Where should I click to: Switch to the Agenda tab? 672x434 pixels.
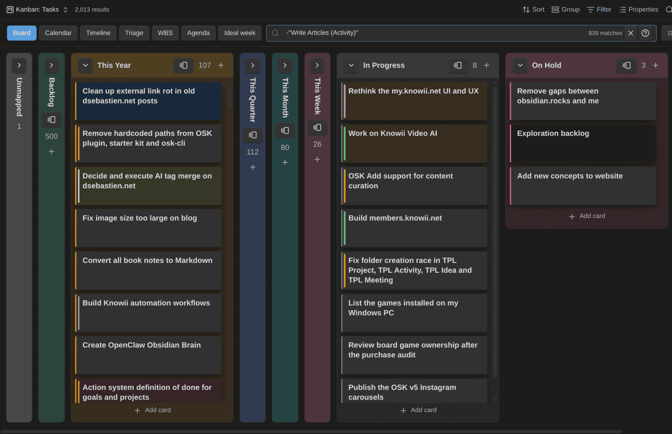198,33
